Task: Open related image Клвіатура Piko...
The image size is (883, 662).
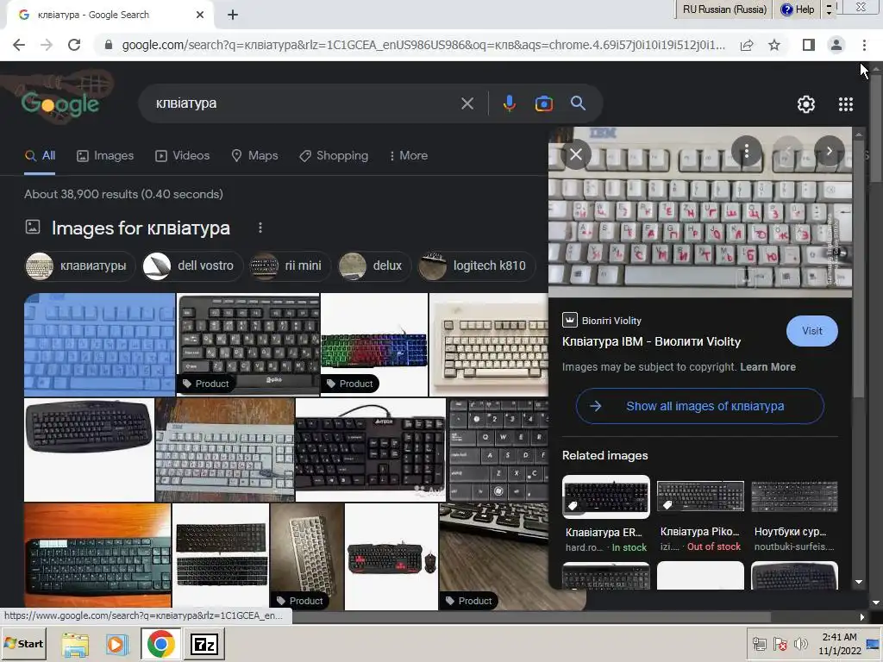Action: point(700,514)
